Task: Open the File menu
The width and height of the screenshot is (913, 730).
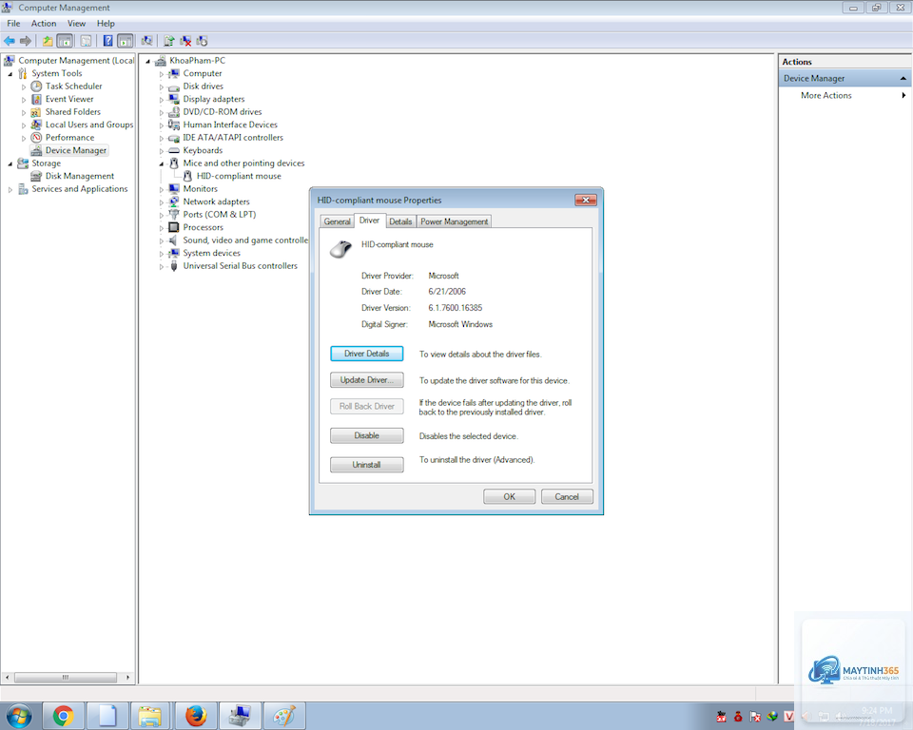Action: tap(13, 23)
